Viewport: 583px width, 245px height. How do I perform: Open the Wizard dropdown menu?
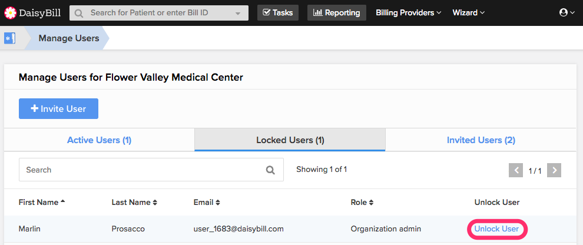pos(468,12)
